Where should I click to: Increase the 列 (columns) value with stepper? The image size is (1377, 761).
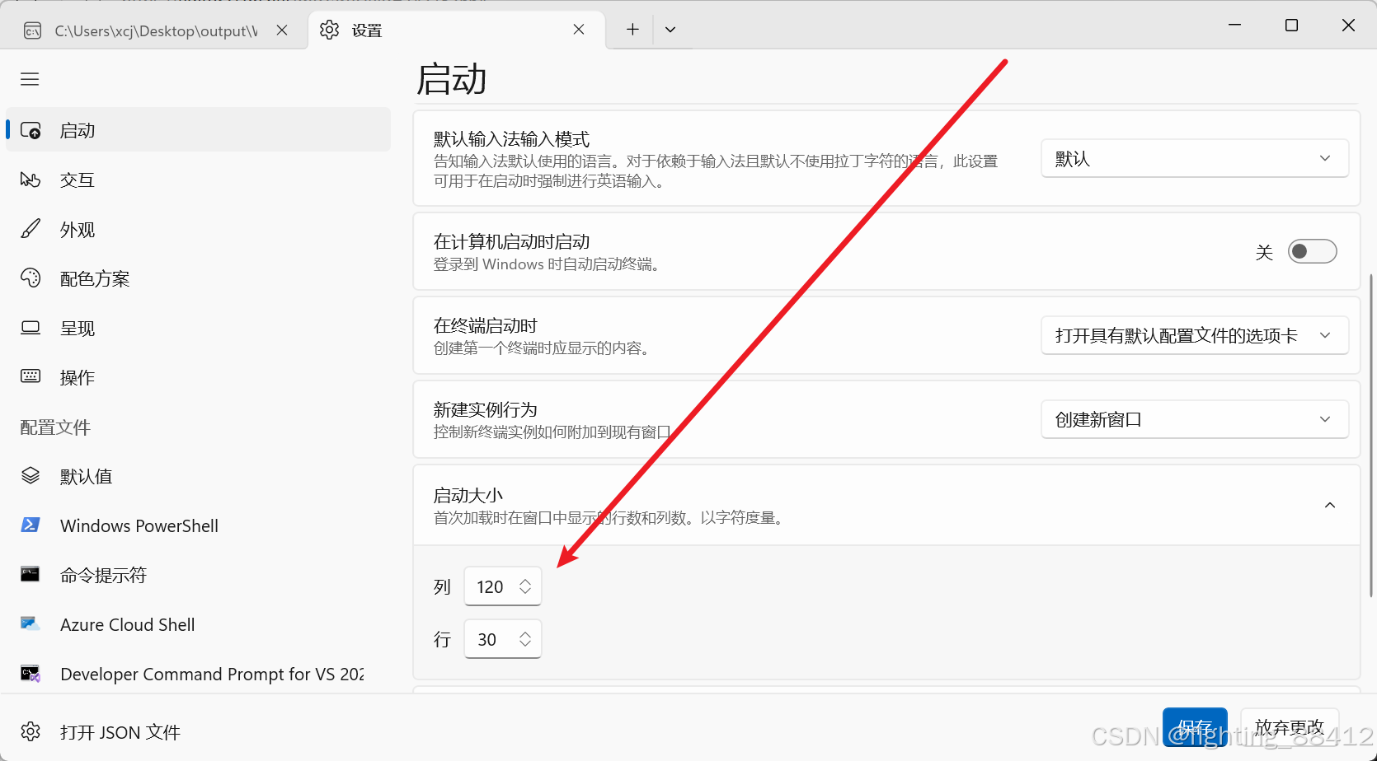point(525,581)
